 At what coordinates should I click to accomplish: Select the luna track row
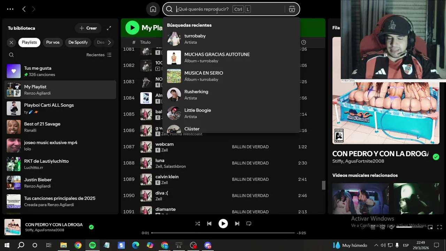[223, 163]
